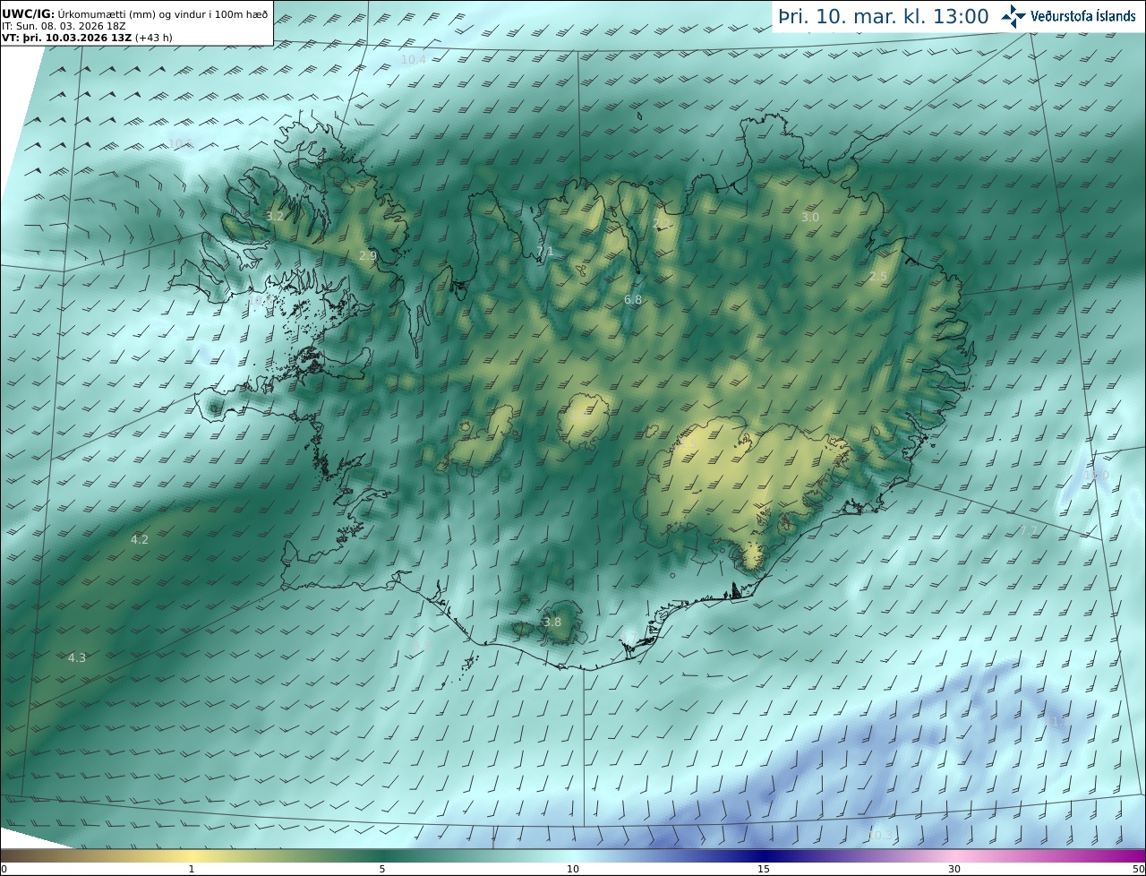Click the 50 tick on the color scale
Screen dimensions: 1146x876
(x=1138, y=869)
